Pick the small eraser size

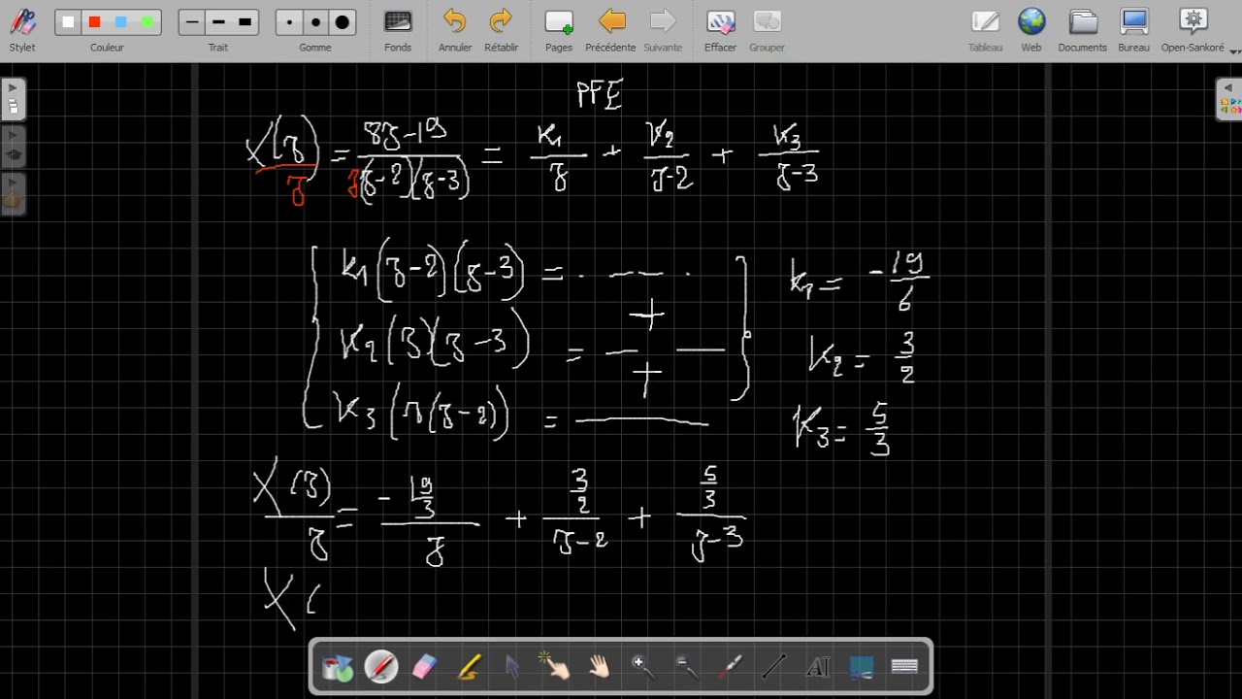coord(289,22)
